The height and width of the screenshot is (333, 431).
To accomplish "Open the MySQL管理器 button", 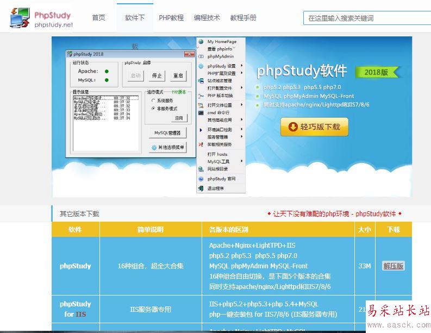I will (167, 133).
